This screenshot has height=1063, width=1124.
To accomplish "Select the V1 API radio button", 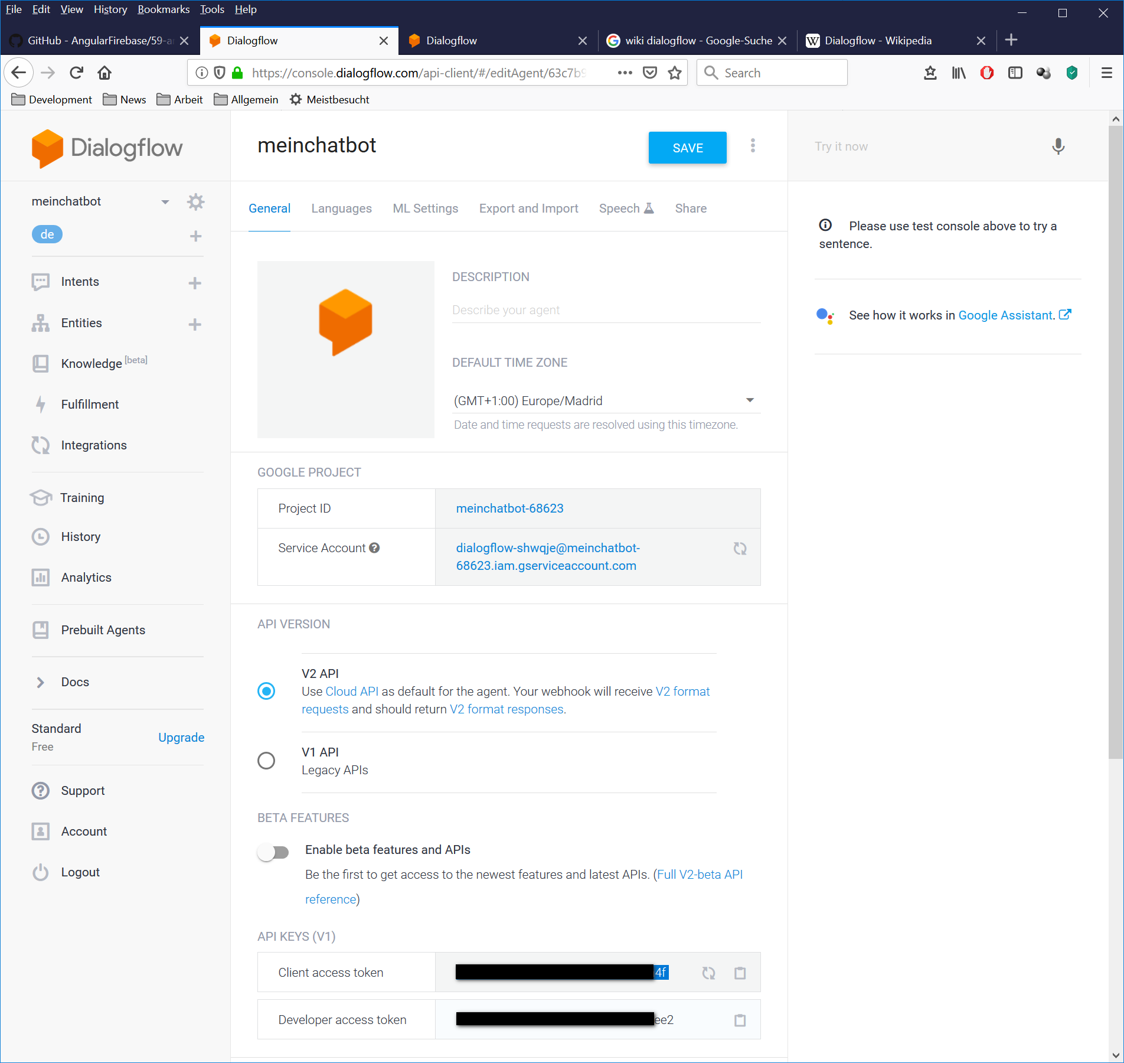I will [x=266, y=761].
